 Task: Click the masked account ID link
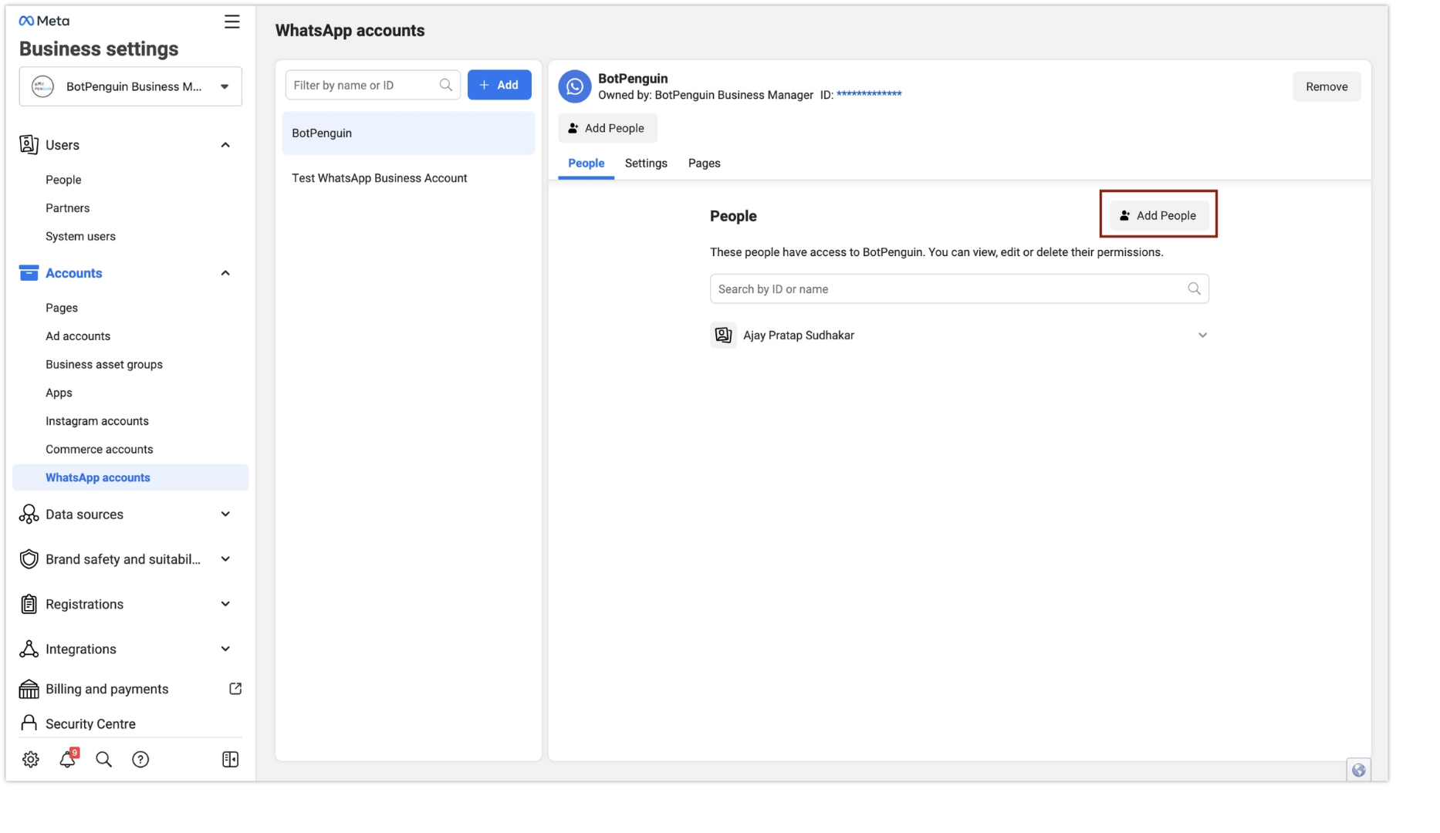869,95
